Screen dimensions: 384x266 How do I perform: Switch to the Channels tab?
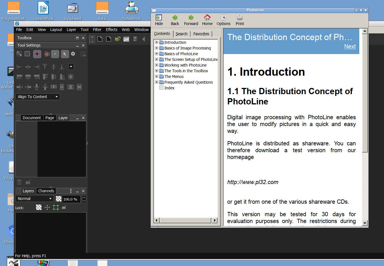pos(46,191)
